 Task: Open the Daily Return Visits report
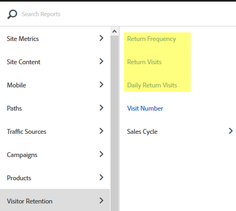(152, 85)
